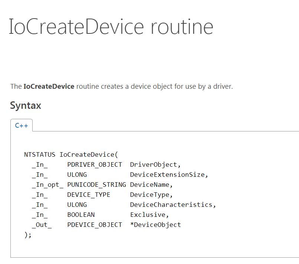The height and width of the screenshot is (264, 299).
Task: Click the PDEVICE_OBJECT type
Action: coord(94,225)
